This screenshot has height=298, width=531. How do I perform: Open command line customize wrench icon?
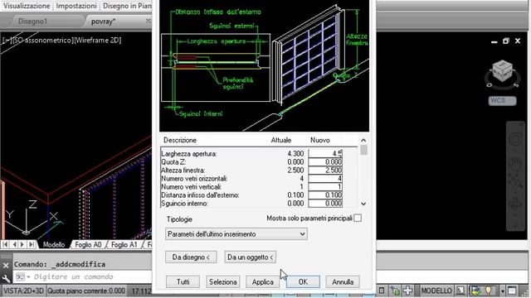tap(6, 278)
